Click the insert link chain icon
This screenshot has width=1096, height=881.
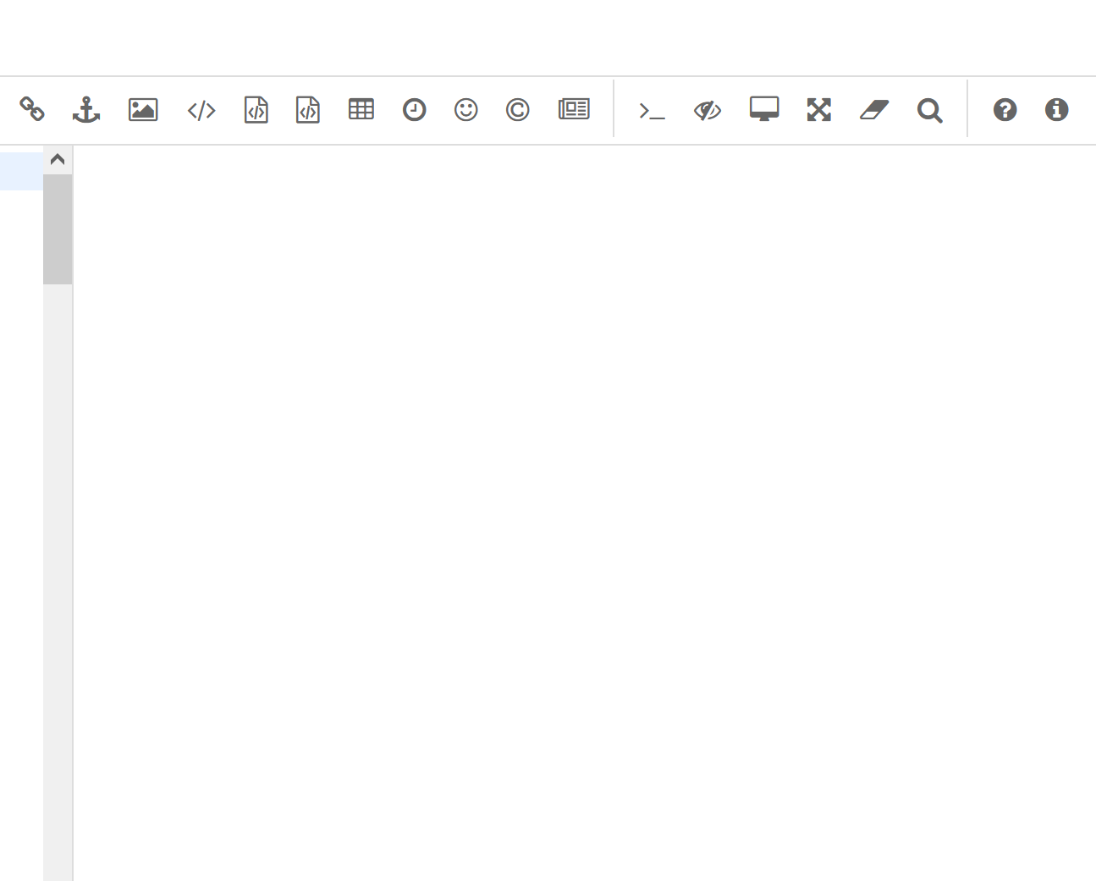click(x=32, y=109)
